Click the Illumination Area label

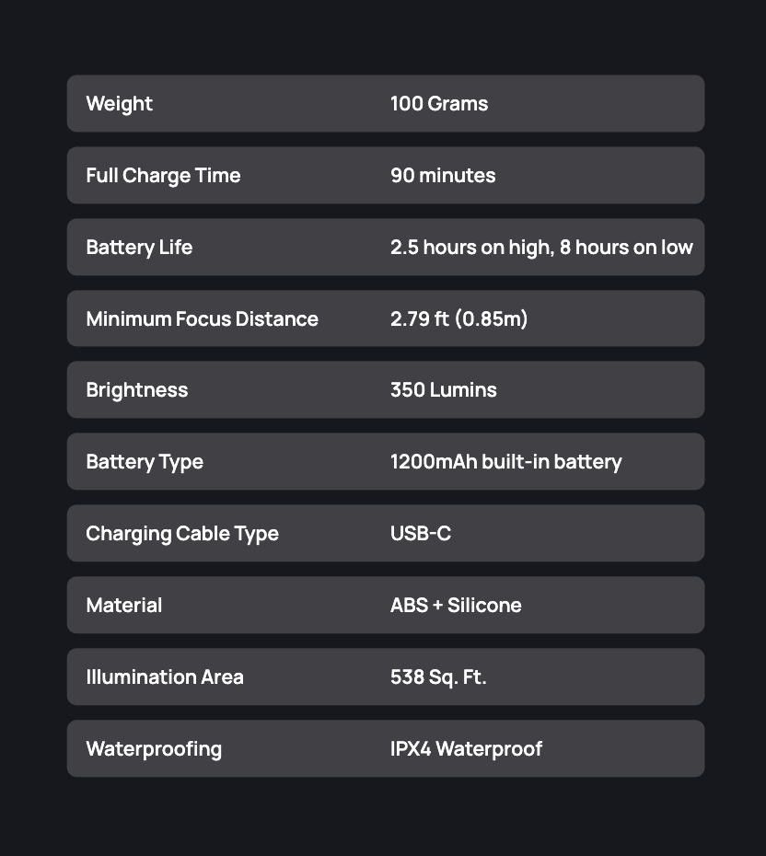(x=165, y=677)
